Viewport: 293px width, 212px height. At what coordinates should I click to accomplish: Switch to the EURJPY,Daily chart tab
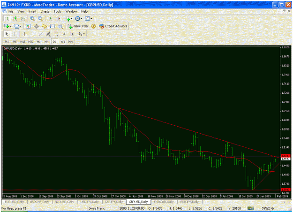[189, 202]
